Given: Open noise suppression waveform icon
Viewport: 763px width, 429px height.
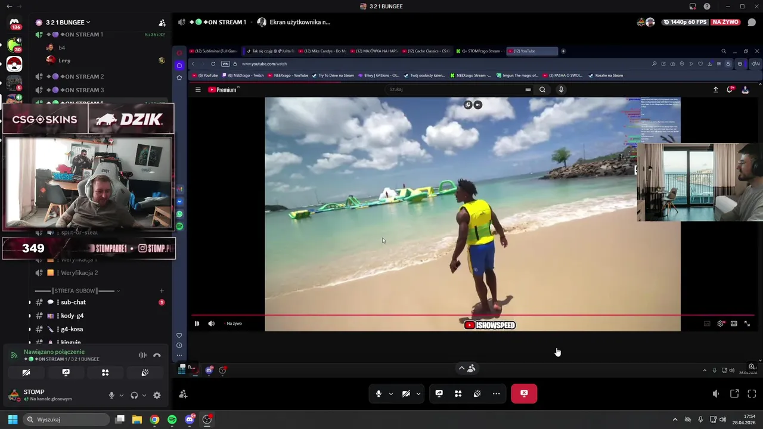Looking at the screenshot, I should pyautogui.click(x=142, y=355).
